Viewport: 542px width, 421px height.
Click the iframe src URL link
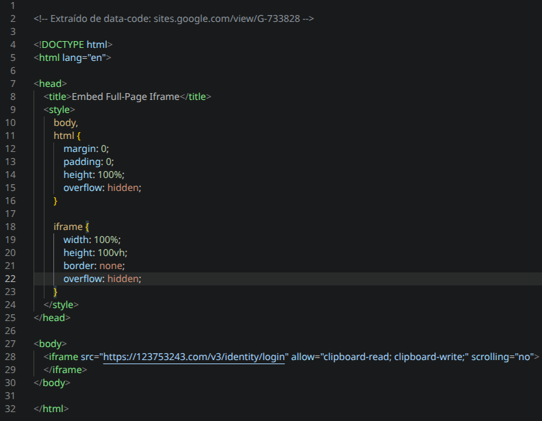click(194, 357)
